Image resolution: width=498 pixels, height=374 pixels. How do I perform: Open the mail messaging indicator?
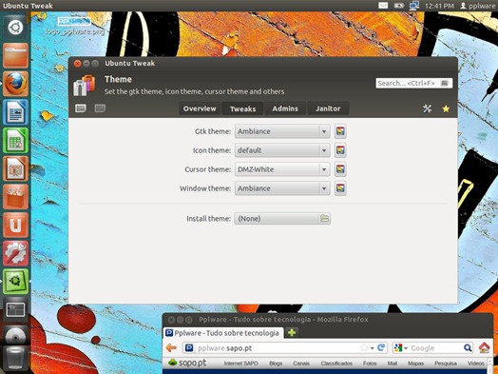click(x=383, y=6)
